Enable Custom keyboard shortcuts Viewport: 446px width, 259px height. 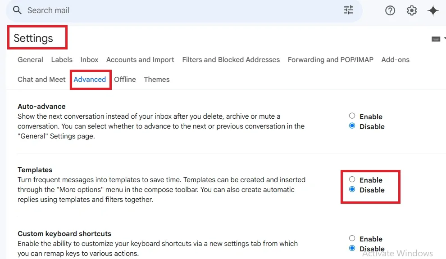[x=352, y=239]
